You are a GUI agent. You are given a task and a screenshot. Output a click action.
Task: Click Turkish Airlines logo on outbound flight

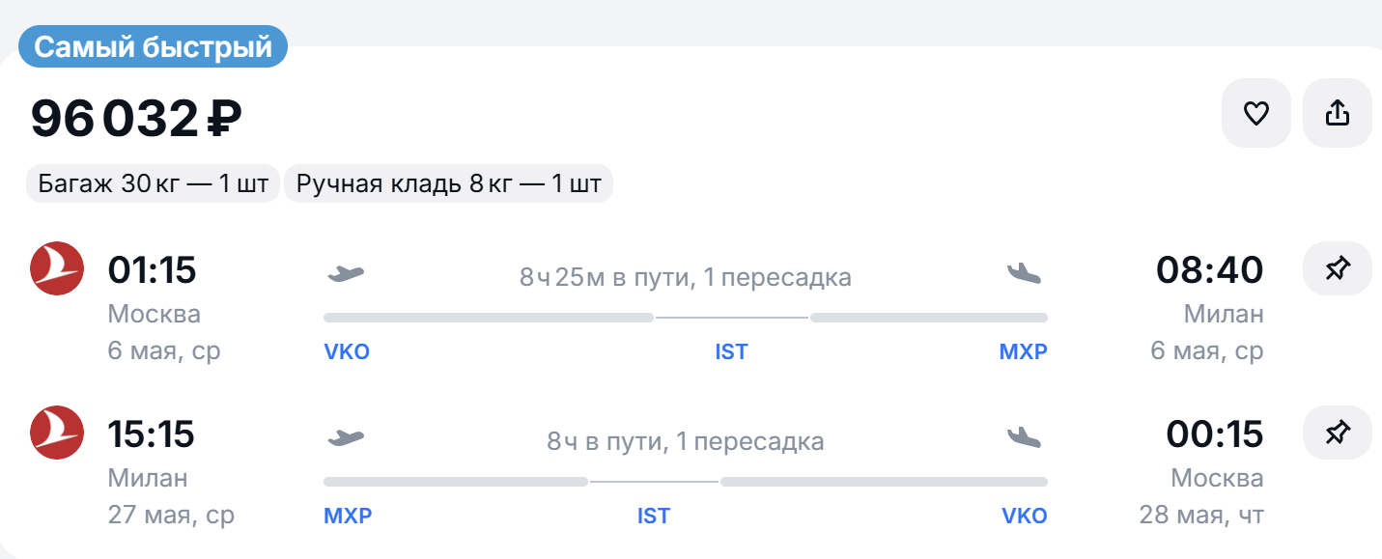(x=57, y=268)
